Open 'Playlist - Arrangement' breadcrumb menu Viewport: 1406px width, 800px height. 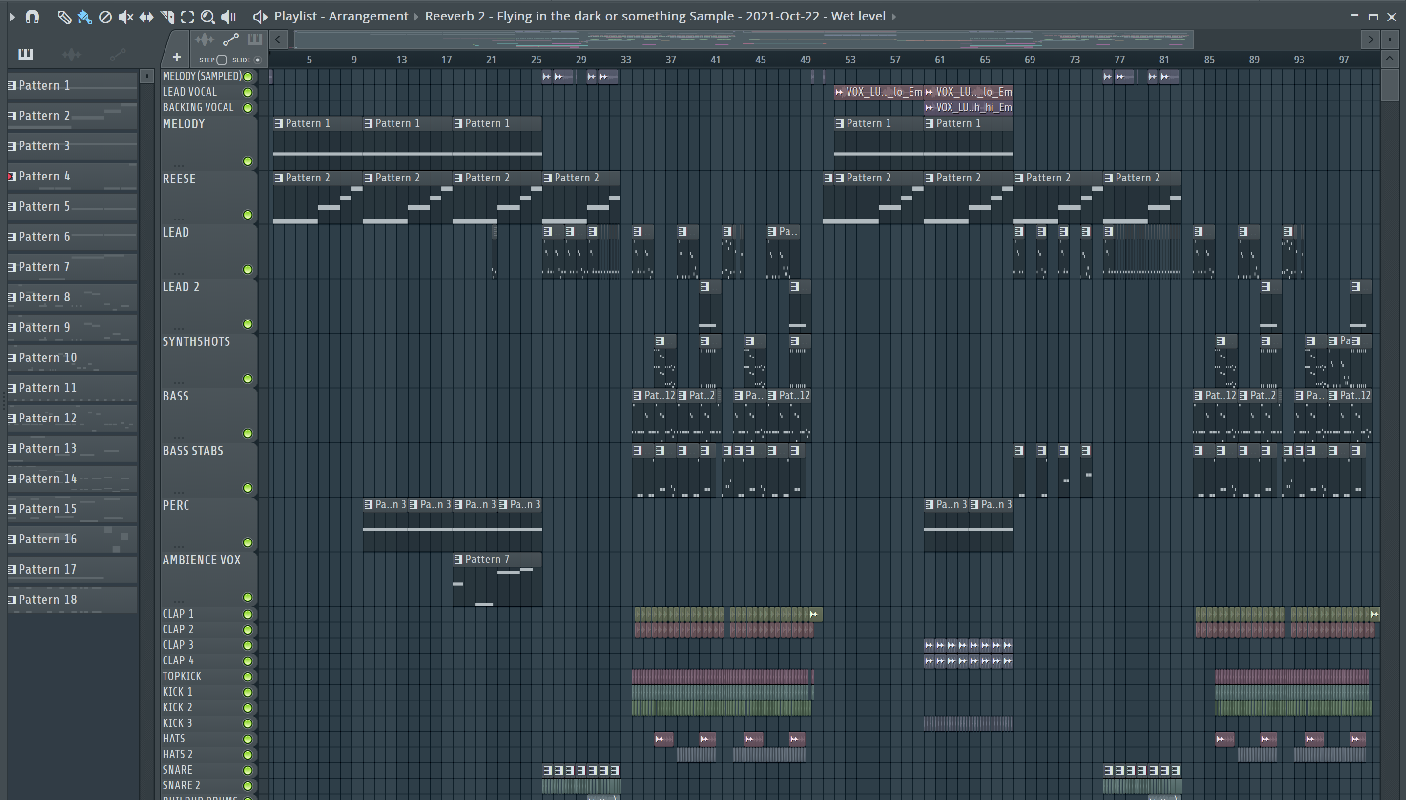click(x=341, y=17)
